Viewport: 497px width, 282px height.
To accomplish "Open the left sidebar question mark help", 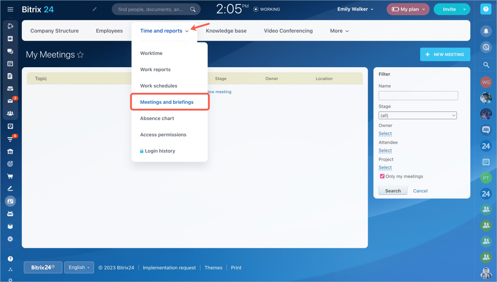I will (10, 259).
